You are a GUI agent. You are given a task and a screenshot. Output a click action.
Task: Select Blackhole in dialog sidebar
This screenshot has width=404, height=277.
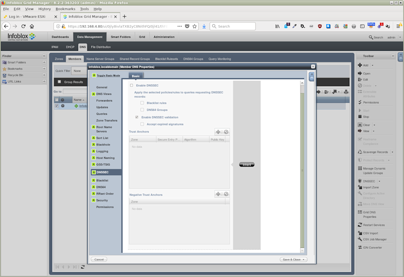pos(103,145)
